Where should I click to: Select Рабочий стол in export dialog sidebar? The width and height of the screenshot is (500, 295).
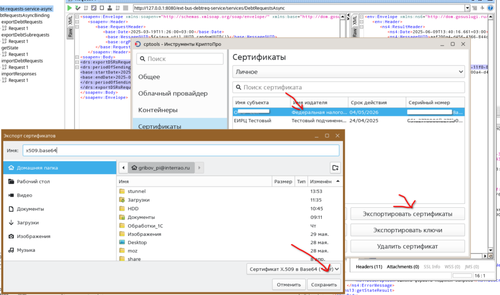(x=60, y=181)
